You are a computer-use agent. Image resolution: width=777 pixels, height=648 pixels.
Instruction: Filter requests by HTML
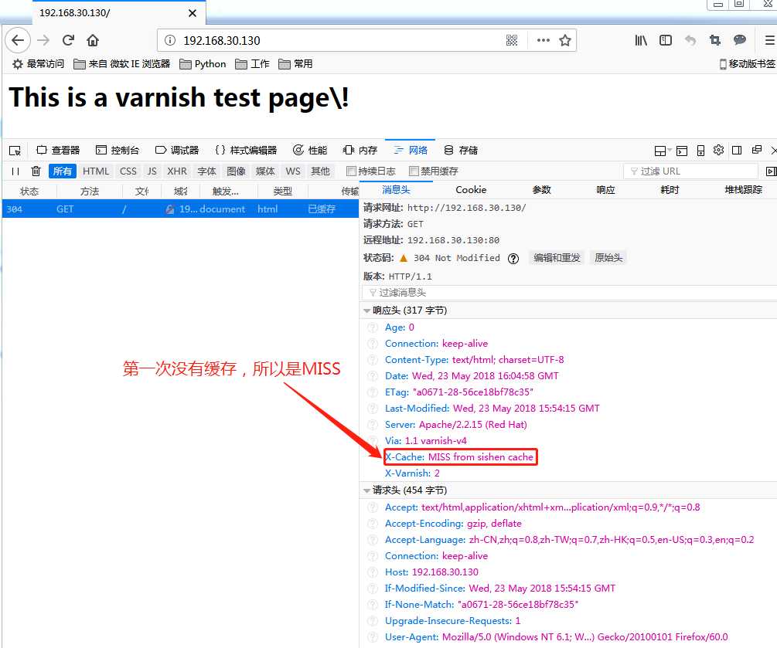pyautogui.click(x=96, y=171)
